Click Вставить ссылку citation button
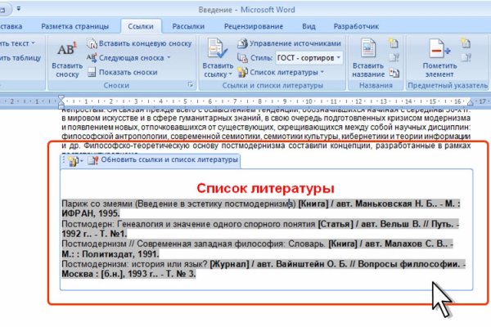Screen dimensions: 491x327 (x=218, y=57)
